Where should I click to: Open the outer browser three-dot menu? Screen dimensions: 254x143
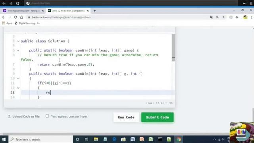click(251, 3)
